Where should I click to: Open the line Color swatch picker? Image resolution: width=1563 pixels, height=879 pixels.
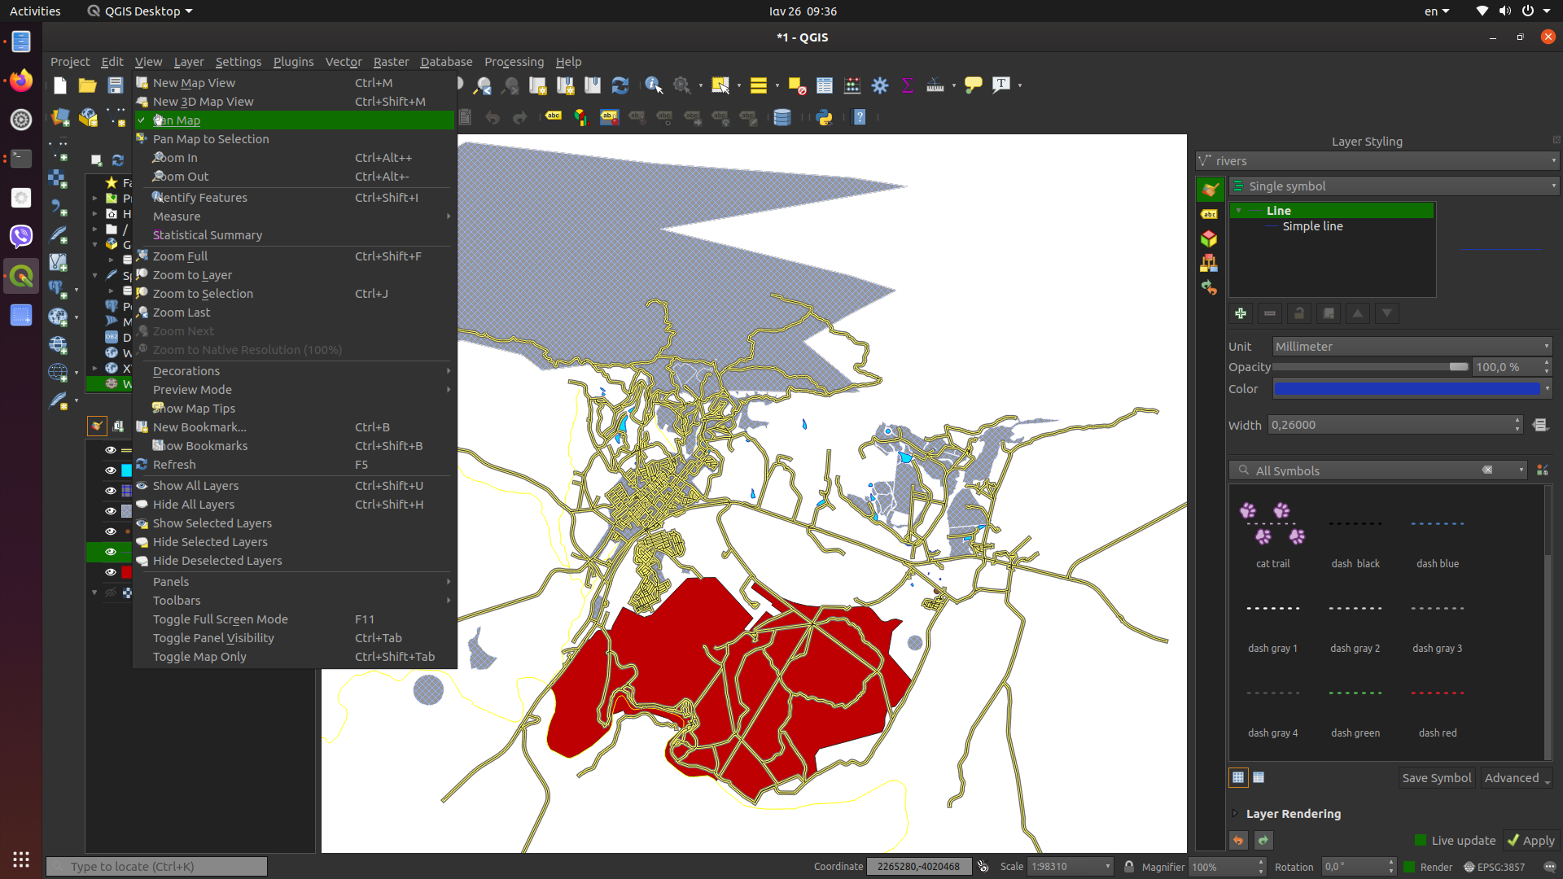click(1408, 388)
